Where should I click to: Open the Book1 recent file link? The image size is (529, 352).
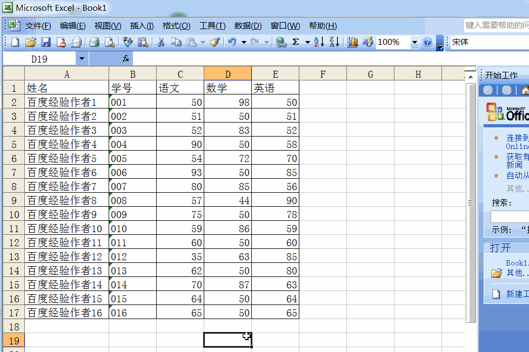coord(517,263)
